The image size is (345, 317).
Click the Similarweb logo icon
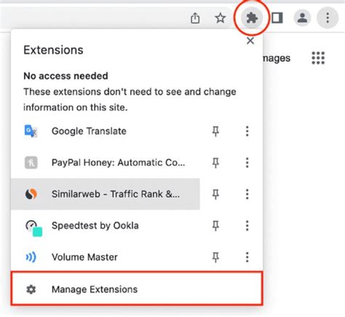(x=31, y=194)
